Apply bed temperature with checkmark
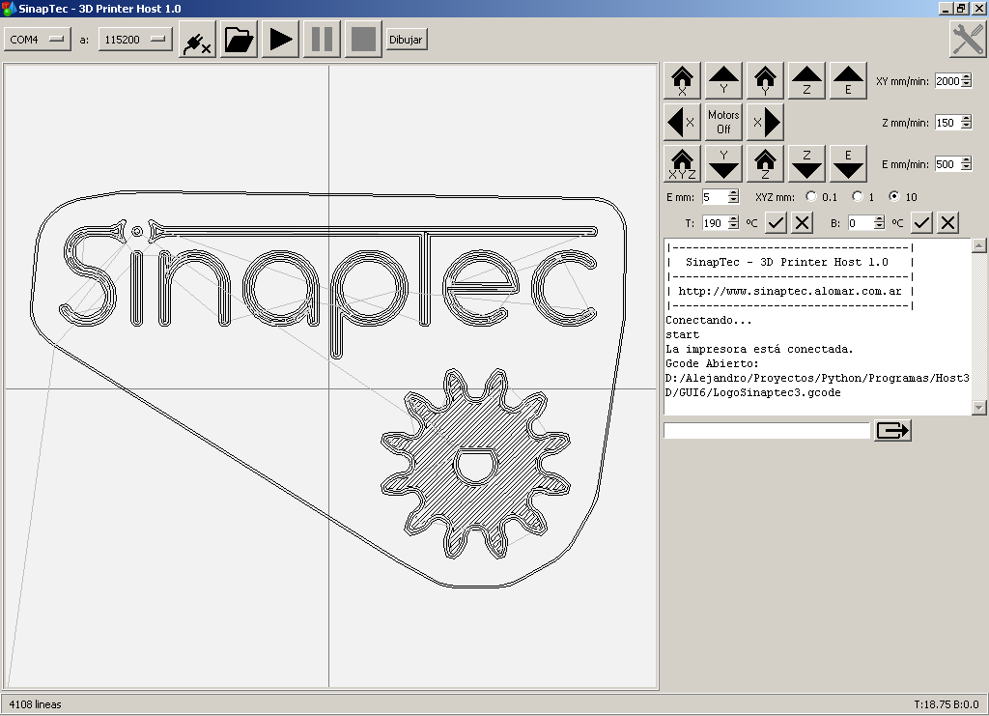 921,222
